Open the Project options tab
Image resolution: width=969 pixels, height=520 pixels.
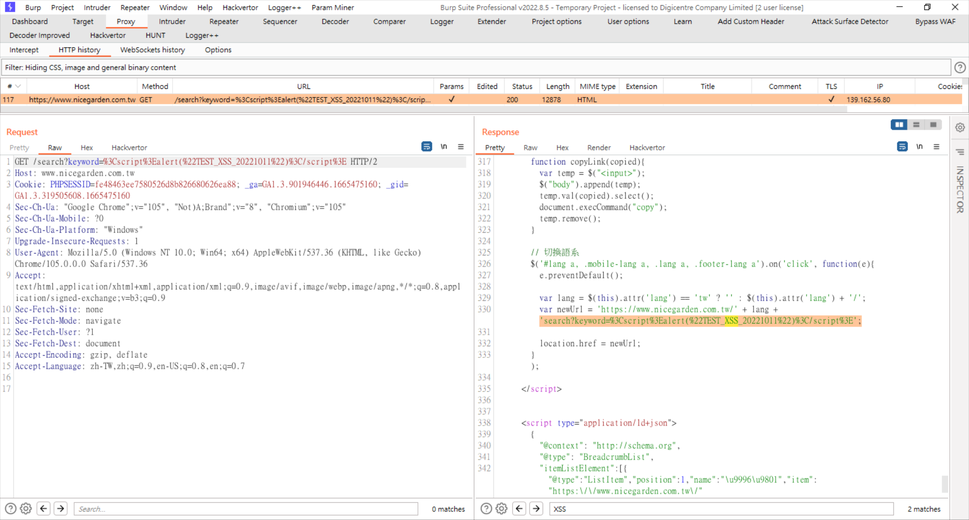click(x=557, y=22)
